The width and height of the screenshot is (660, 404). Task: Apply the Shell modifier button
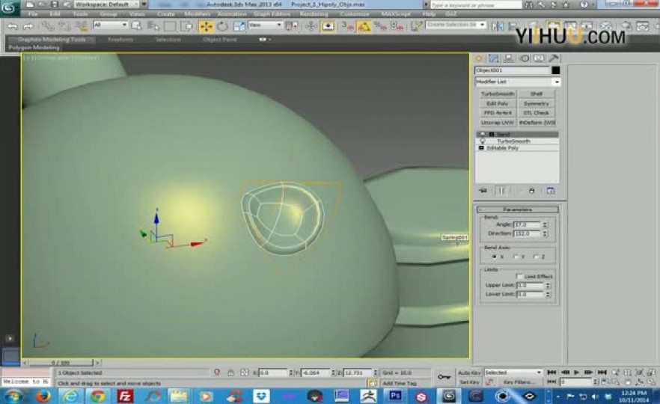point(537,94)
